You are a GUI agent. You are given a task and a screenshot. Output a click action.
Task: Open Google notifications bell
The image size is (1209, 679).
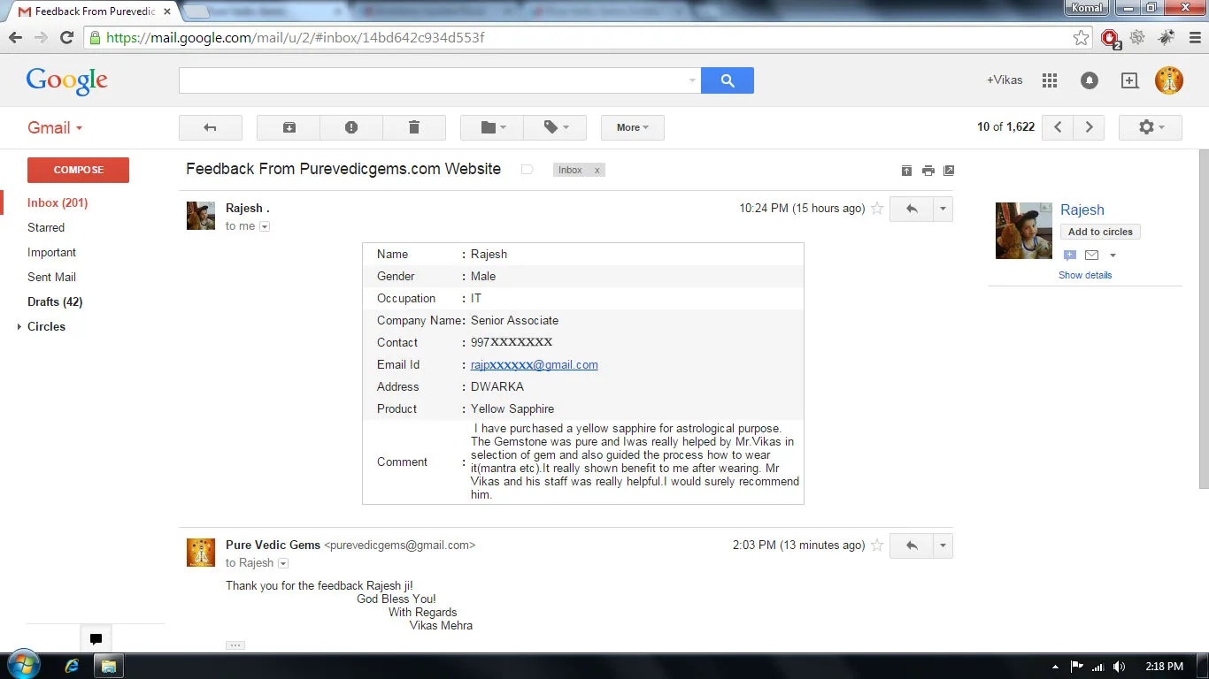pos(1090,80)
